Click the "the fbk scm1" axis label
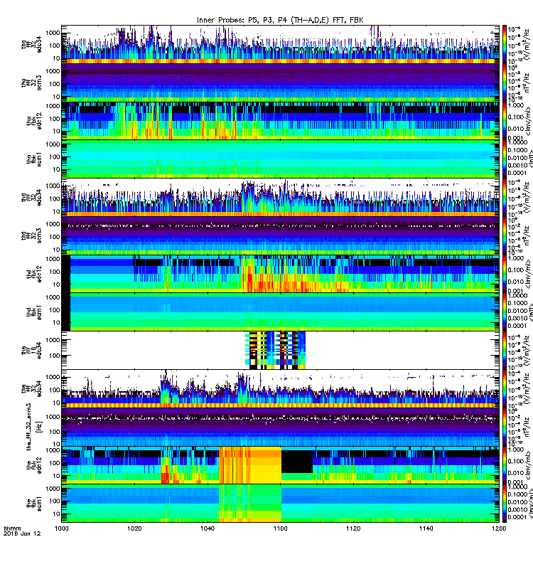Screen dimensions: 533x569 click(x=34, y=504)
